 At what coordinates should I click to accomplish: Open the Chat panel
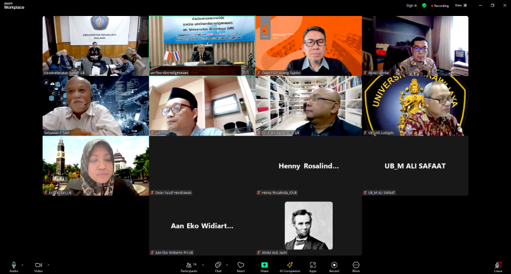click(218, 265)
